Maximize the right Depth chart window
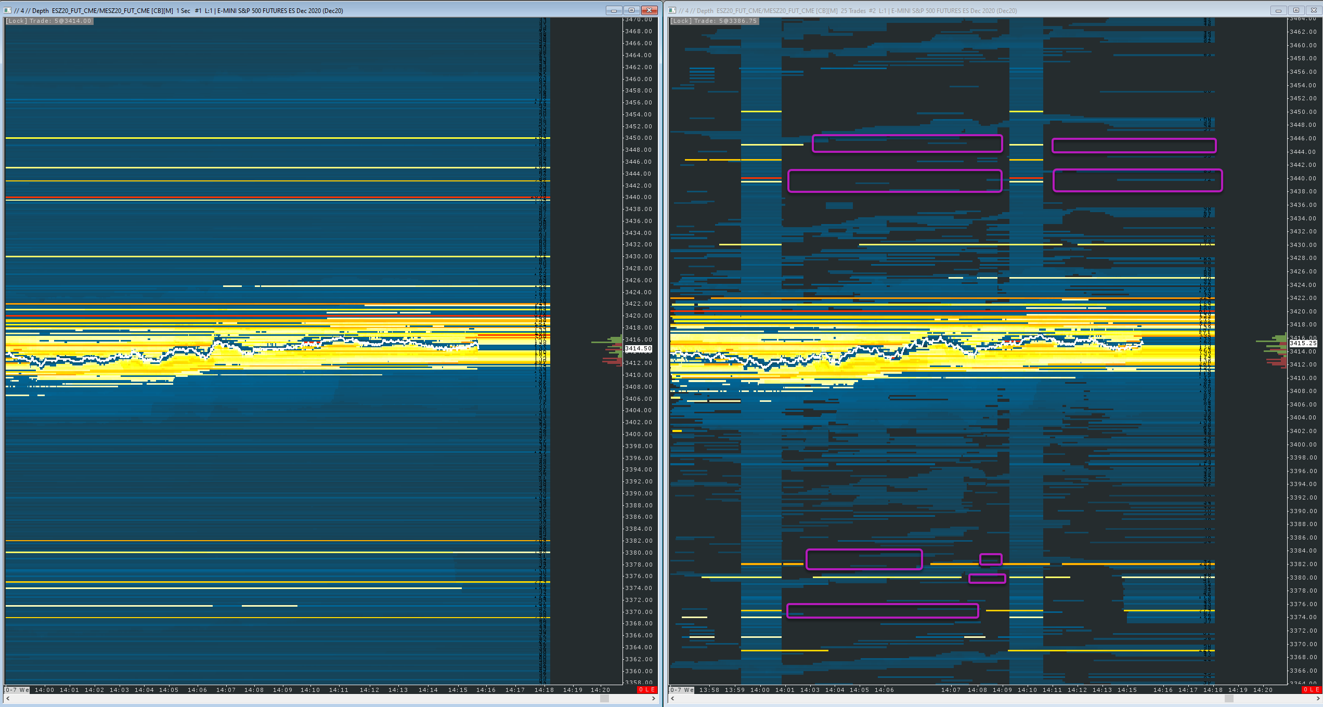Screen dimensions: 1323x707 tap(1296, 10)
